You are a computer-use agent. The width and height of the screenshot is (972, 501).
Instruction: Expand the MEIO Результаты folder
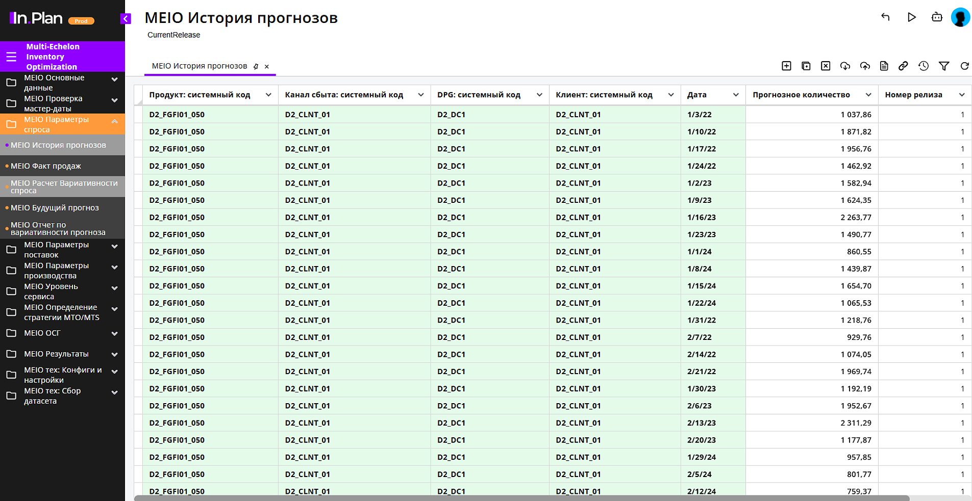[115, 354]
